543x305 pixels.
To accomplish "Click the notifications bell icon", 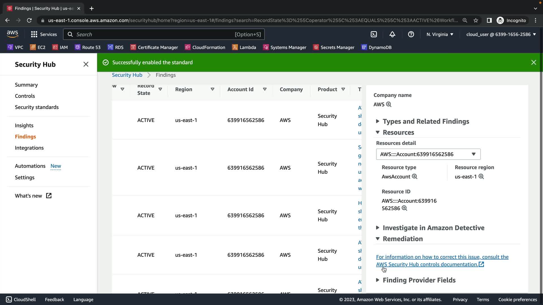I will pyautogui.click(x=392, y=34).
